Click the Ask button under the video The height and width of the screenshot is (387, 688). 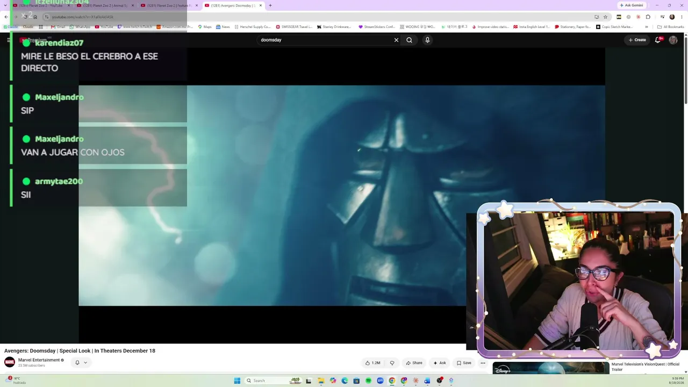click(440, 363)
